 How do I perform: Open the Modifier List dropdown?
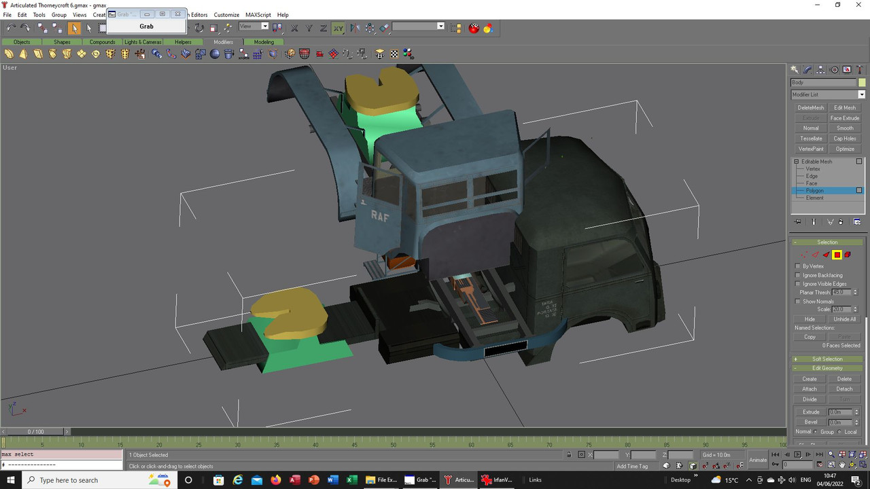tap(861, 94)
